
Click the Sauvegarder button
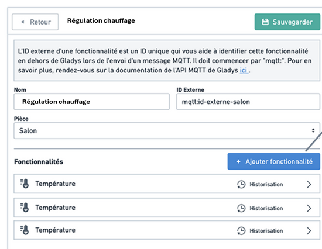(x=287, y=22)
